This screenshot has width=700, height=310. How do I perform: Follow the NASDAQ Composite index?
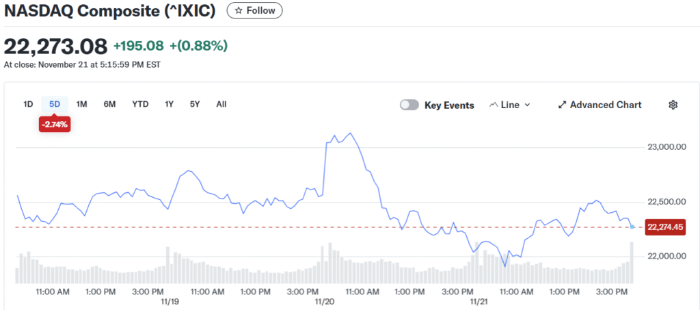tap(254, 11)
